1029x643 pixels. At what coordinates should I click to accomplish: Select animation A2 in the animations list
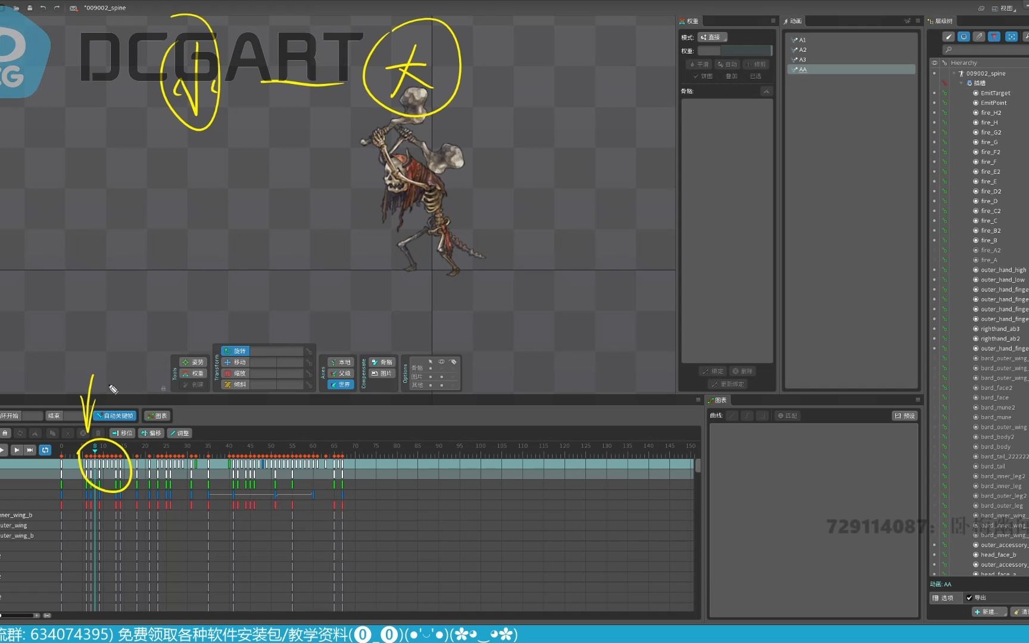(x=803, y=50)
